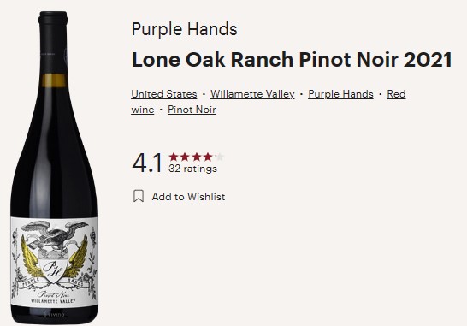Viewport: 467px width, 326px height.
Task: Click the gold band on the bottle neck
Action: click(54, 80)
